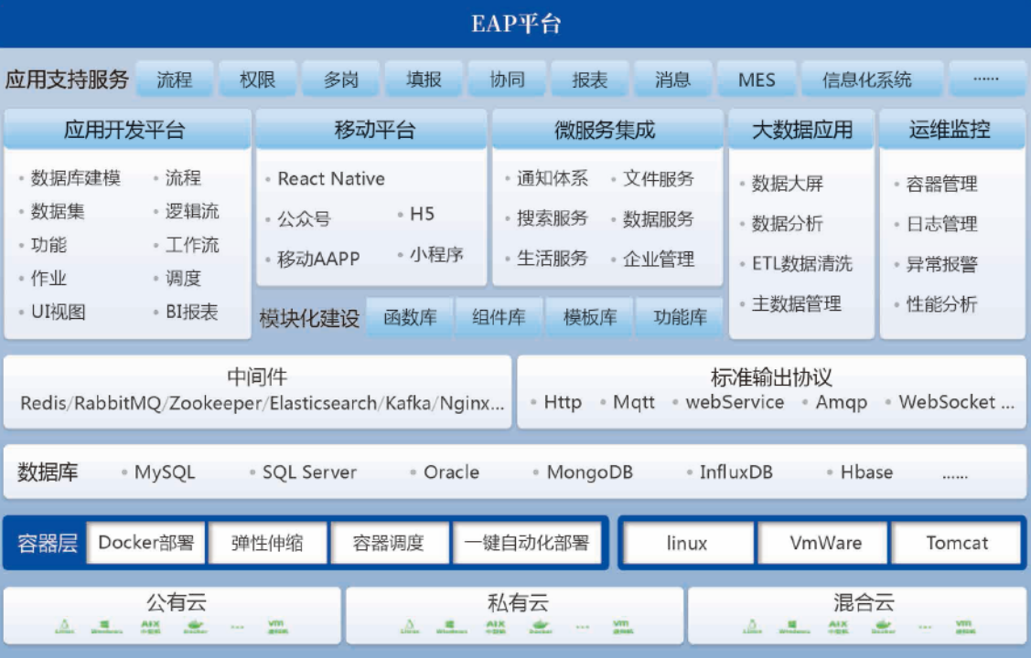The height and width of the screenshot is (658, 1031).
Task: Switch to the 移动平台 section header
Action: pos(371,128)
